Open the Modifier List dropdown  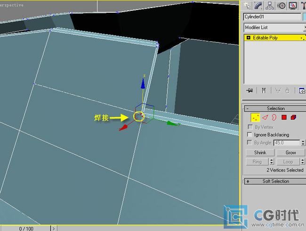(x=275, y=27)
